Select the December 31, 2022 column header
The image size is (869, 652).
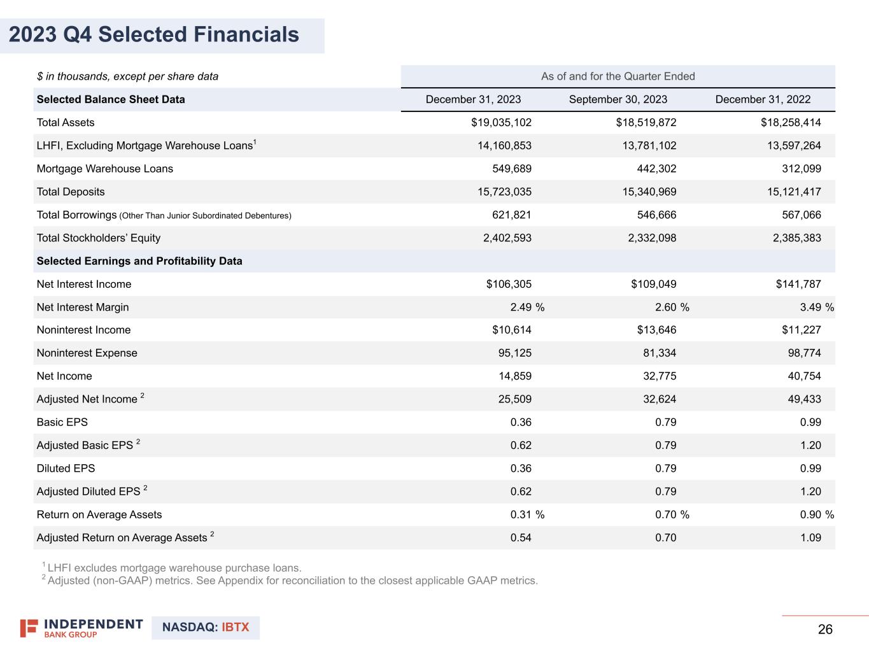tap(763, 99)
